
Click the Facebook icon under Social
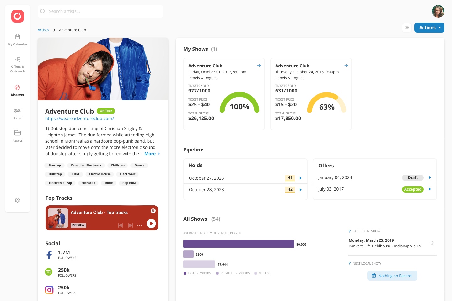pos(49,255)
